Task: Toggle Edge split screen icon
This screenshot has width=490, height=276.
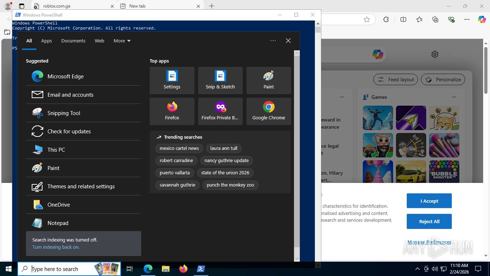Action: [x=403, y=19]
